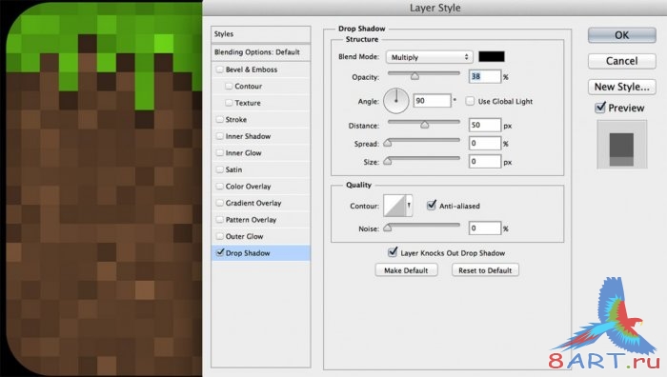667x377 pixels.
Task: Click the Distance value field
Action: click(484, 125)
